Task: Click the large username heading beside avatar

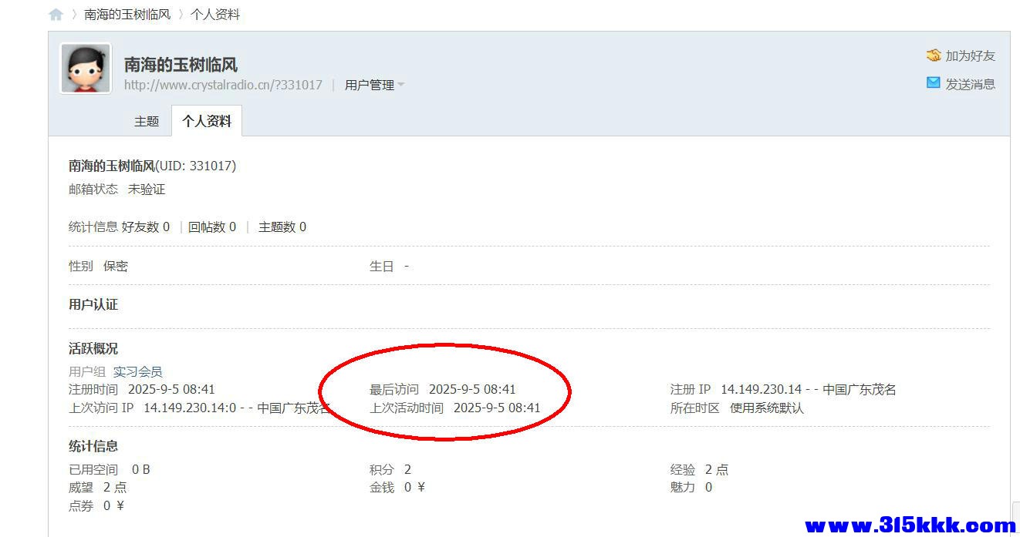Action: (x=181, y=65)
